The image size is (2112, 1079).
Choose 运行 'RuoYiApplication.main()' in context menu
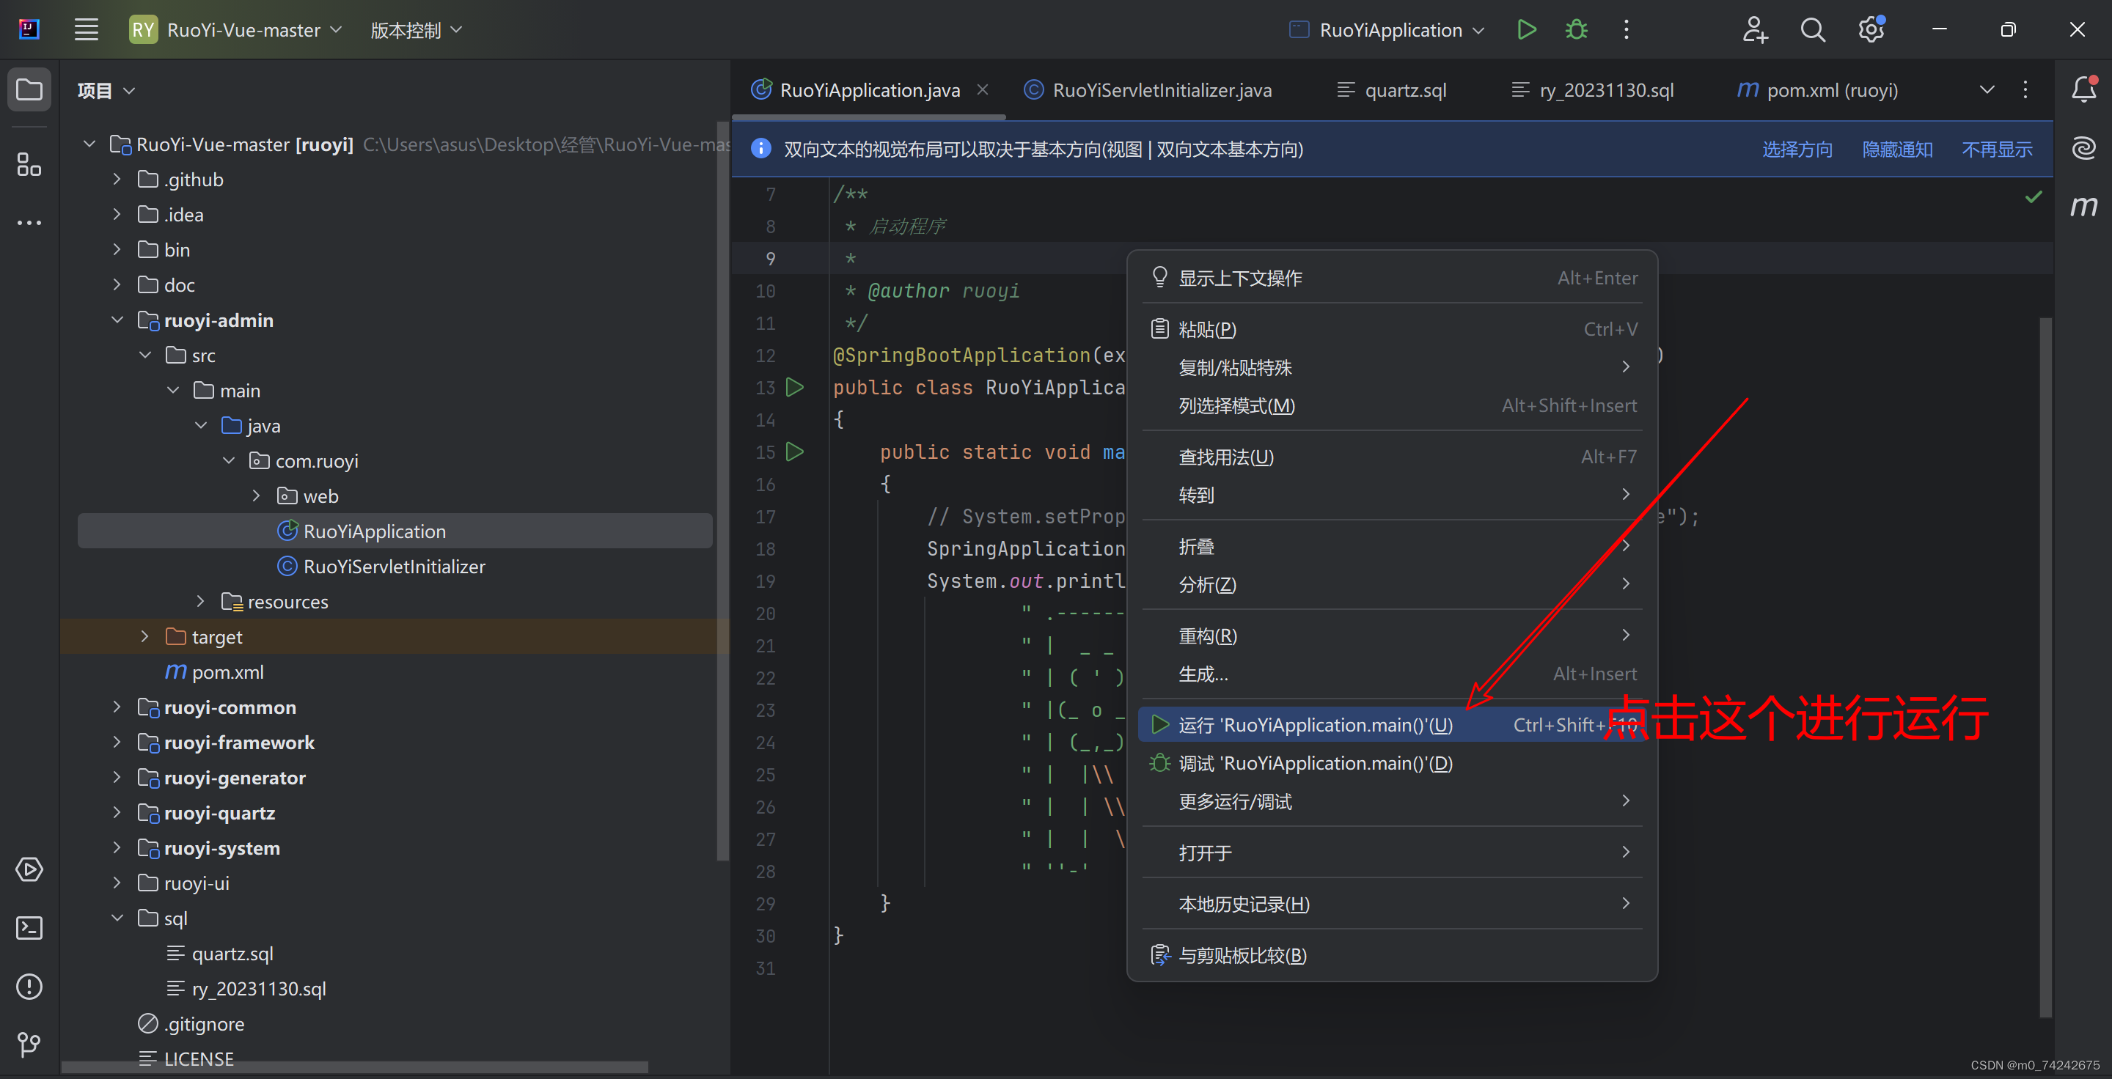click(x=1392, y=724)
